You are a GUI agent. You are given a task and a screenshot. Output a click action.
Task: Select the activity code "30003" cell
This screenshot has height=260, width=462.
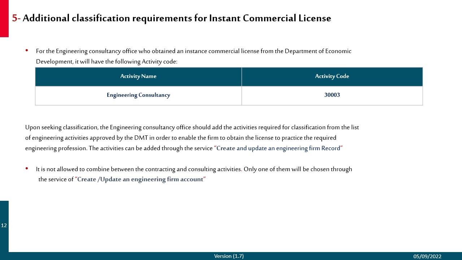(332, 95)
